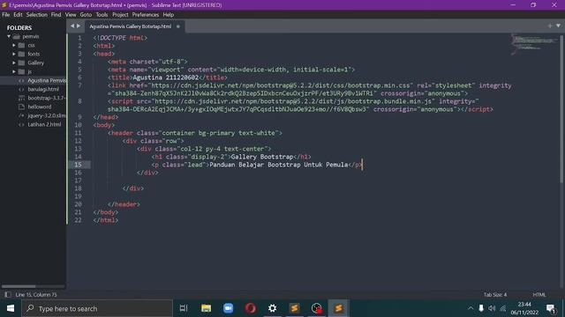Screen dimensions: 565x317
Task: Click the minimap preview
Action: (x=533, y=44)
